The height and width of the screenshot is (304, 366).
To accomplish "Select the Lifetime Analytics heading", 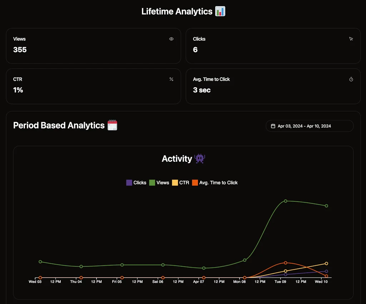I will pos(178,11).
